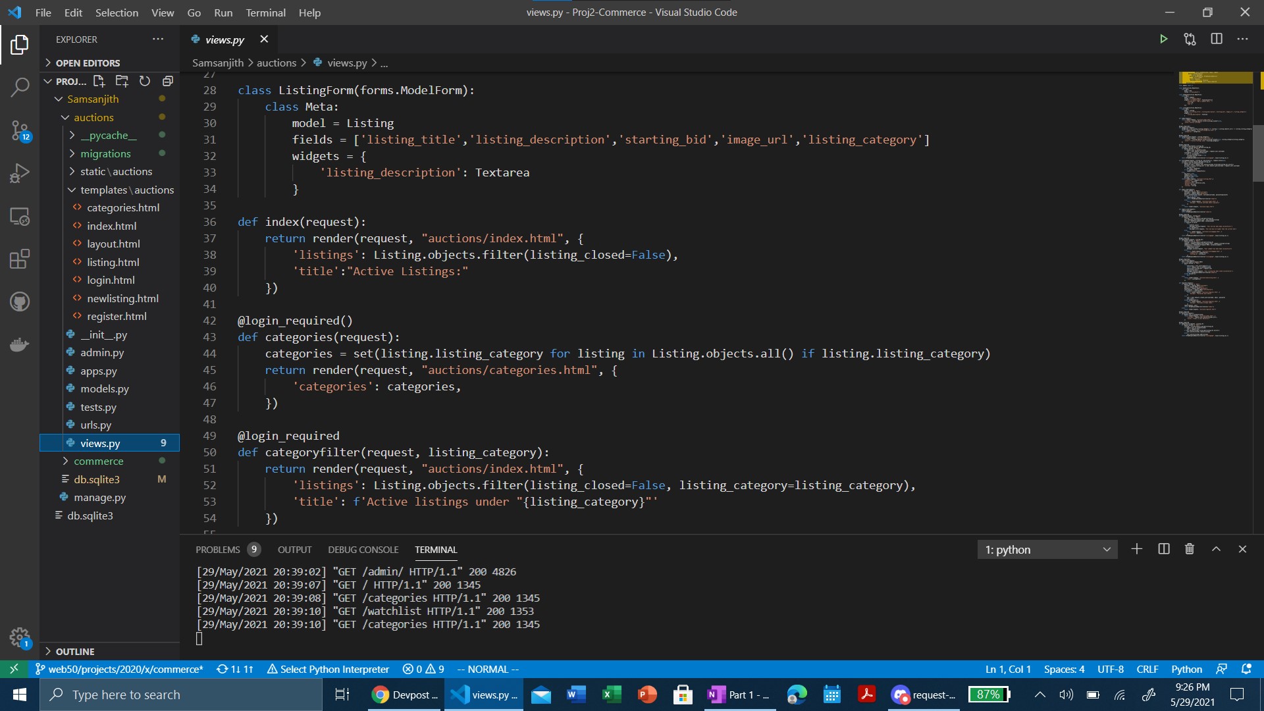Toggle maximized terminal panel size

(1216, 549)
